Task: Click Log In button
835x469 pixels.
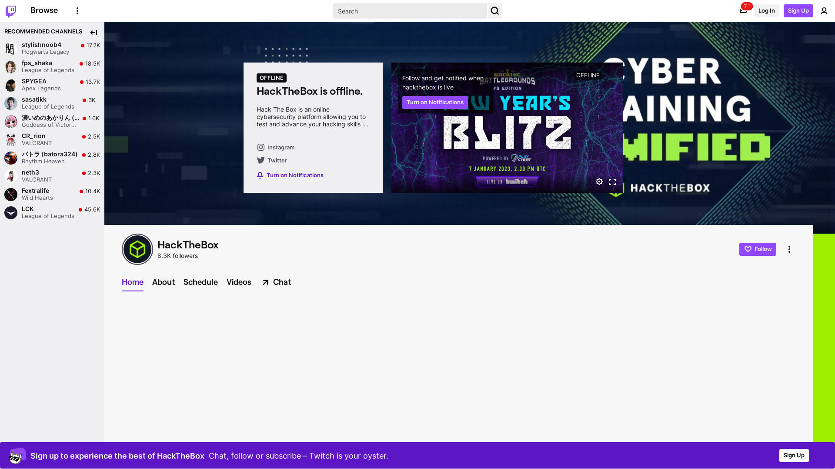Action: pos(766,11)
